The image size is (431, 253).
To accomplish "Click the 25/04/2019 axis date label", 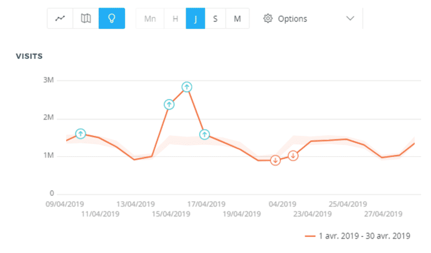I will pyautogui.click(x=348, y=204).
